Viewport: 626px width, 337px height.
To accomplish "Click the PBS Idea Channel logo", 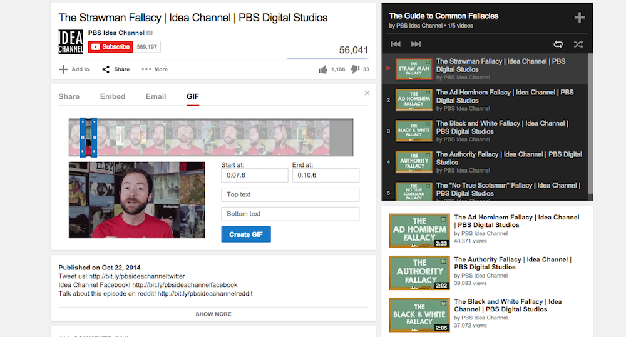I will 71,41.
